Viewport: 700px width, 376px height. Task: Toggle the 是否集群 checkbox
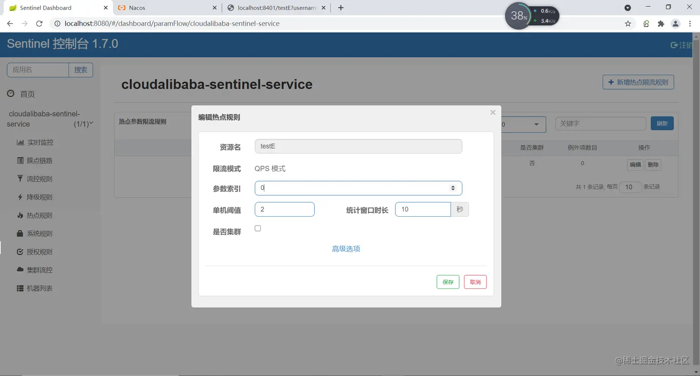[258, 228]
